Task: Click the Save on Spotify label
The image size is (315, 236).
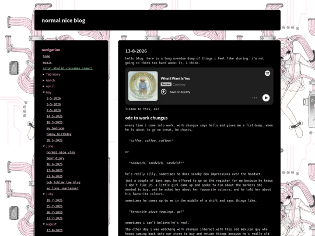Action: click(180, 92)
